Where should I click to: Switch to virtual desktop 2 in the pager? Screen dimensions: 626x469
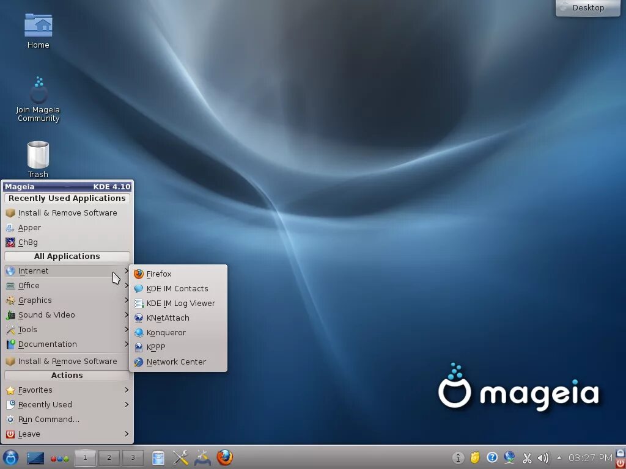pos(109,457)
